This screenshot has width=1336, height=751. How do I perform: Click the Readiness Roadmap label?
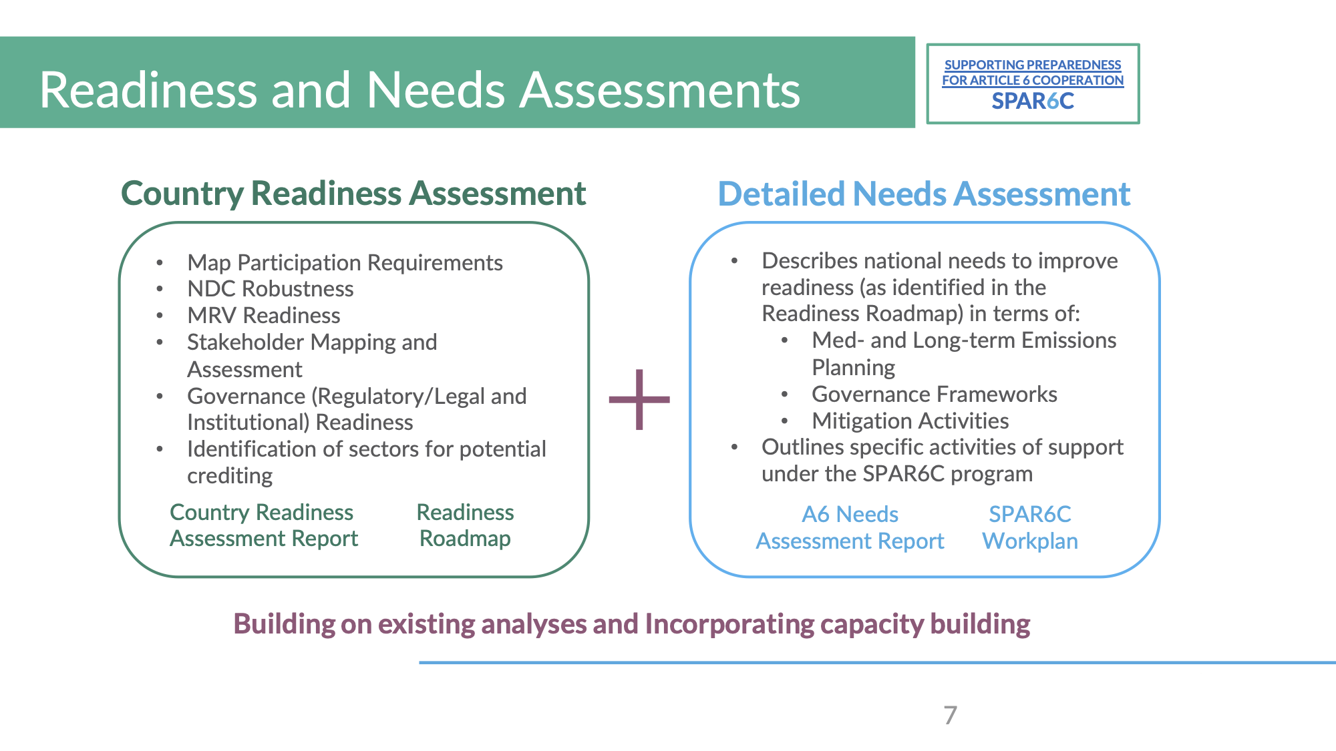coord(465,525)
